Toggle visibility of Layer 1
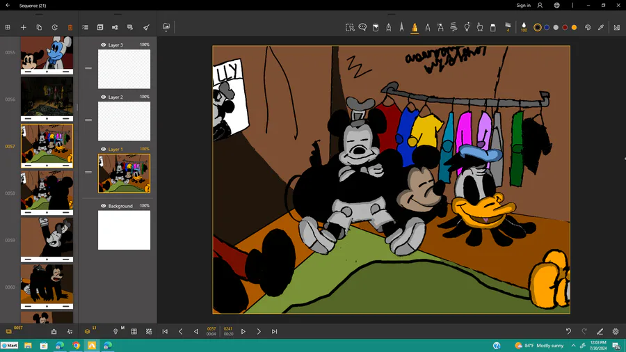 click(x=104, y=150)
